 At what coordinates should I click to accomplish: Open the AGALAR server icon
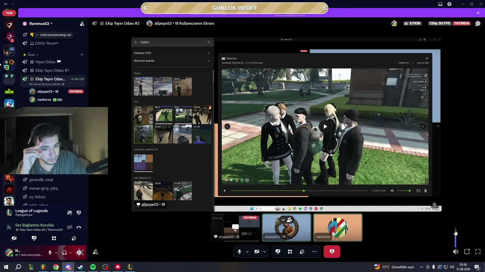[x=9, y=91]
